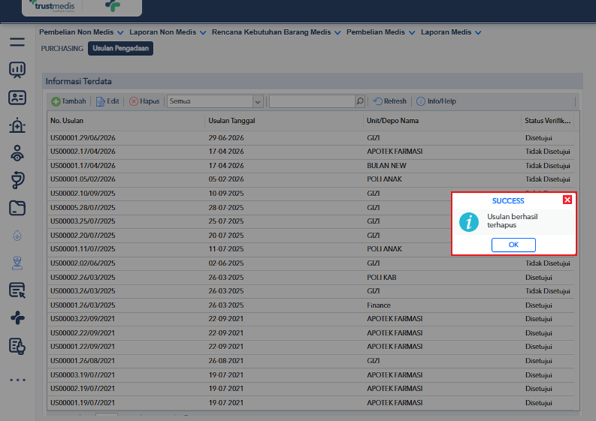Image resolution: width=596 pixels, height=421 pixels.
Task: Select row US00002.22/09/2021
Action: (311, 333)
